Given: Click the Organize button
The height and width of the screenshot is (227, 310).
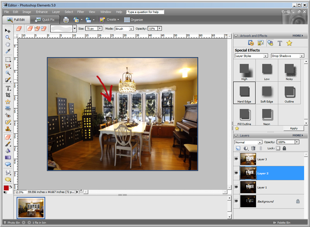Looking at the screenshot, I should click(x=133, y=20).
